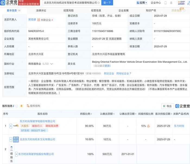Collapse row 2 shareholder with minus toggle
The width and height of the screenshot is (190, 164).
(11, 140)
